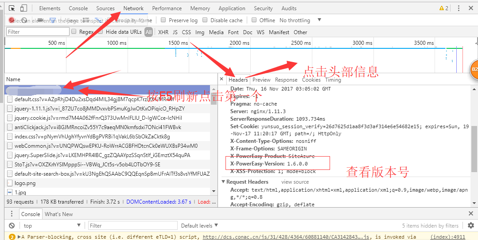Screen dimensions: 478x240
Task: Enable the Preserve log checkbox
Action: [163, 20]
